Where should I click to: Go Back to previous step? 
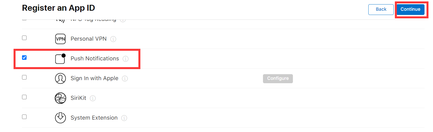click(381, 9)
